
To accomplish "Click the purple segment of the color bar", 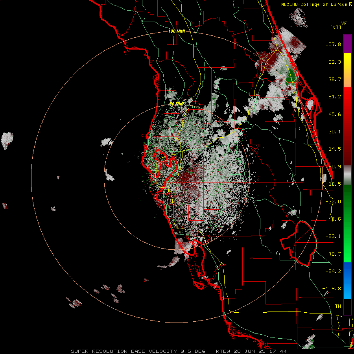I will [x=347, y=44].
